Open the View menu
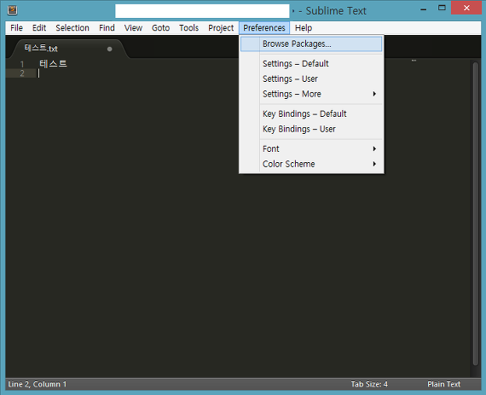This screenshot has height=395, width=486. (x=133, y=28)
